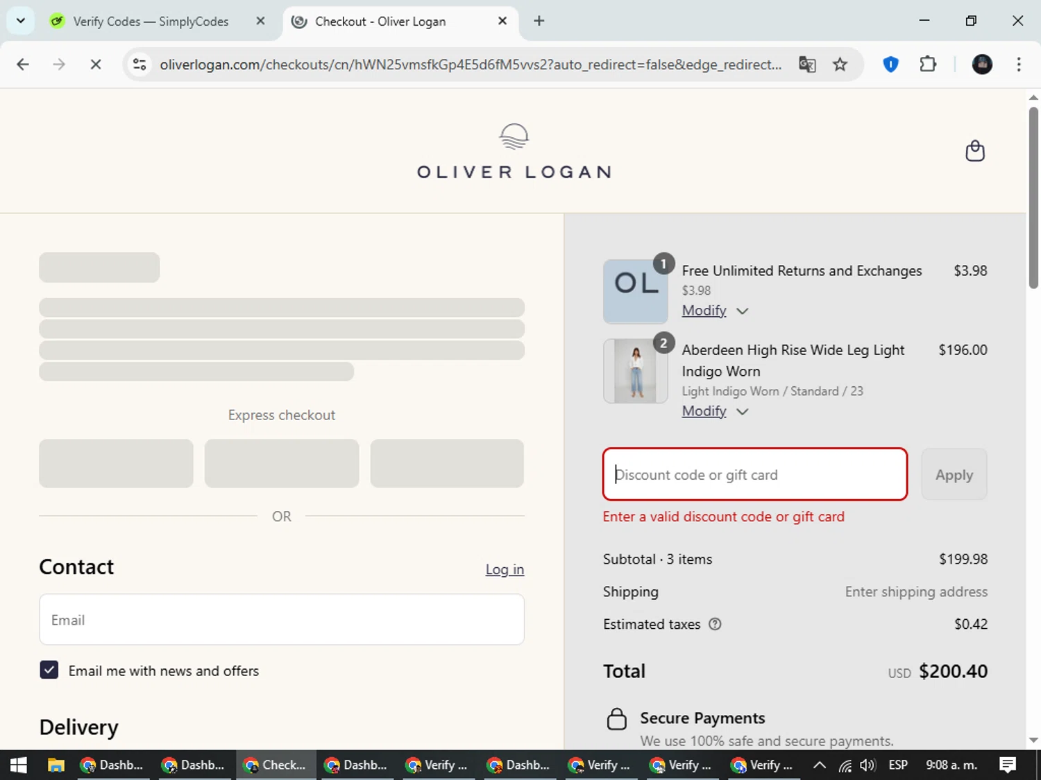Show hidden system tray icons
1041x780 pixels.
pyautogui.click(x=819, y=765)
